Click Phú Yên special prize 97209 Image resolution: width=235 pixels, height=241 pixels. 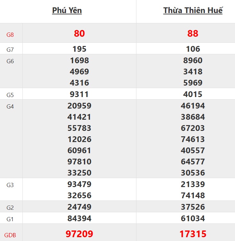click(79, 234)
